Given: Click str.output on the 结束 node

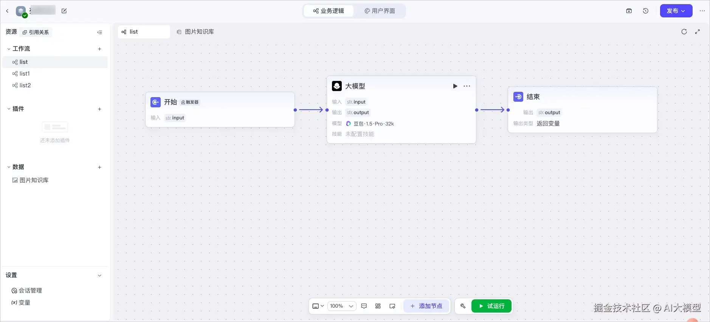Looking at the screenshot, I should pyautogui.click(x=549, y=113).
